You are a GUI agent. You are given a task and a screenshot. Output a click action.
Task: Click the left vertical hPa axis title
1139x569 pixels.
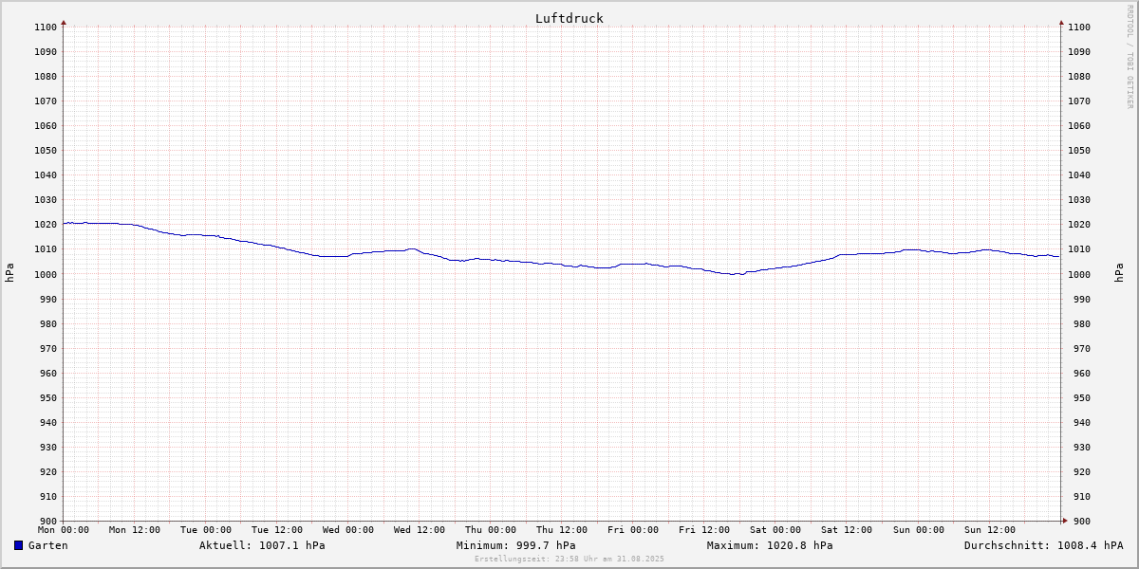click(9, 273)
